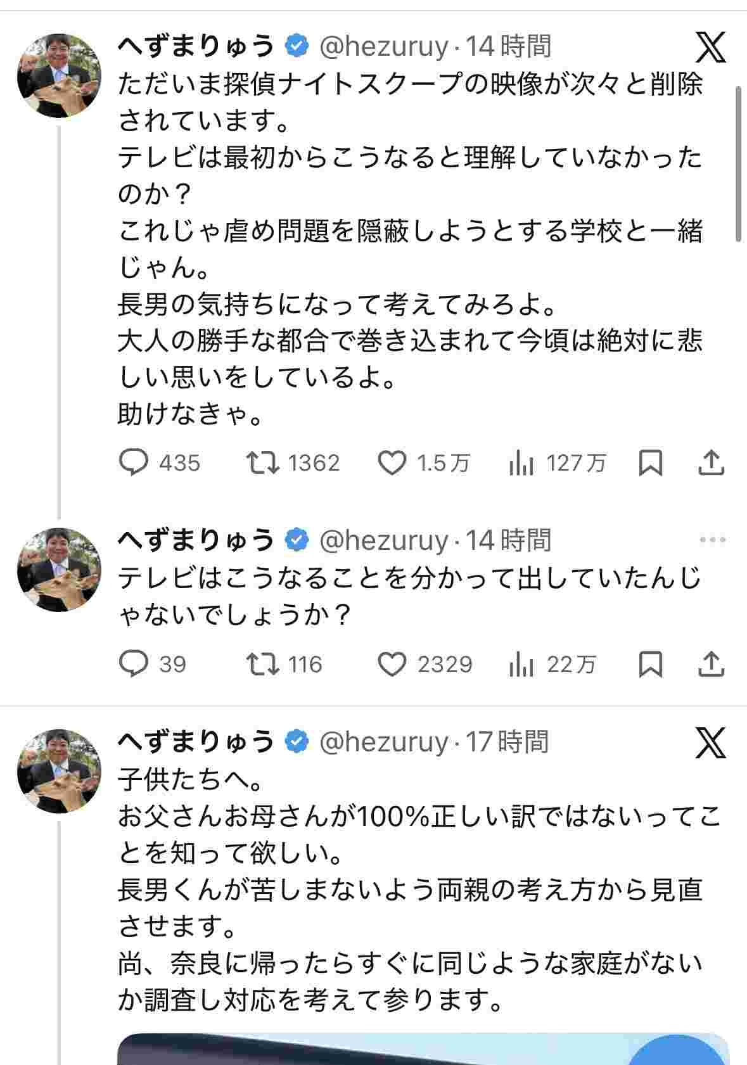
Task: Bookmark the first post
Action: tap(651, 463)
